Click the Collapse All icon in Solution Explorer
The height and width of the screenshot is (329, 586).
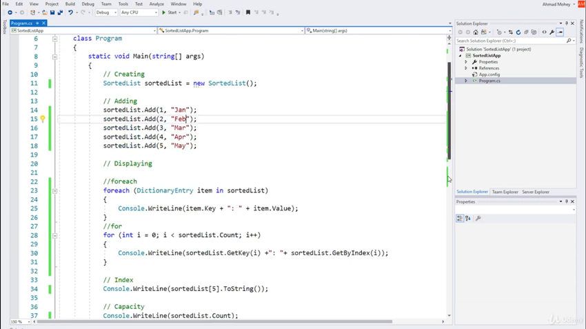[x=526, y=32]
